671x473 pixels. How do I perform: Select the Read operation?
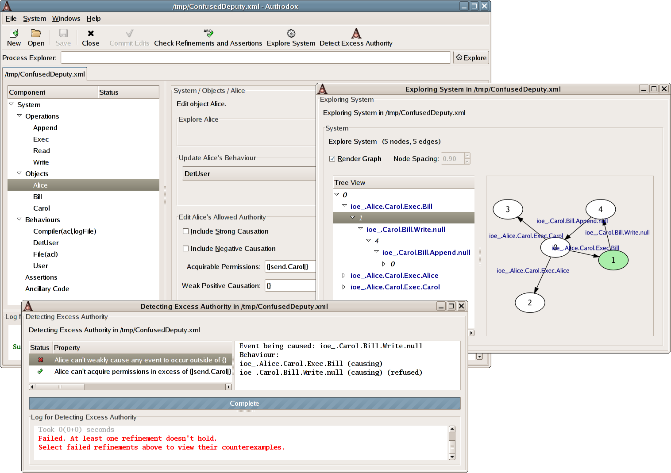(42, 150)
